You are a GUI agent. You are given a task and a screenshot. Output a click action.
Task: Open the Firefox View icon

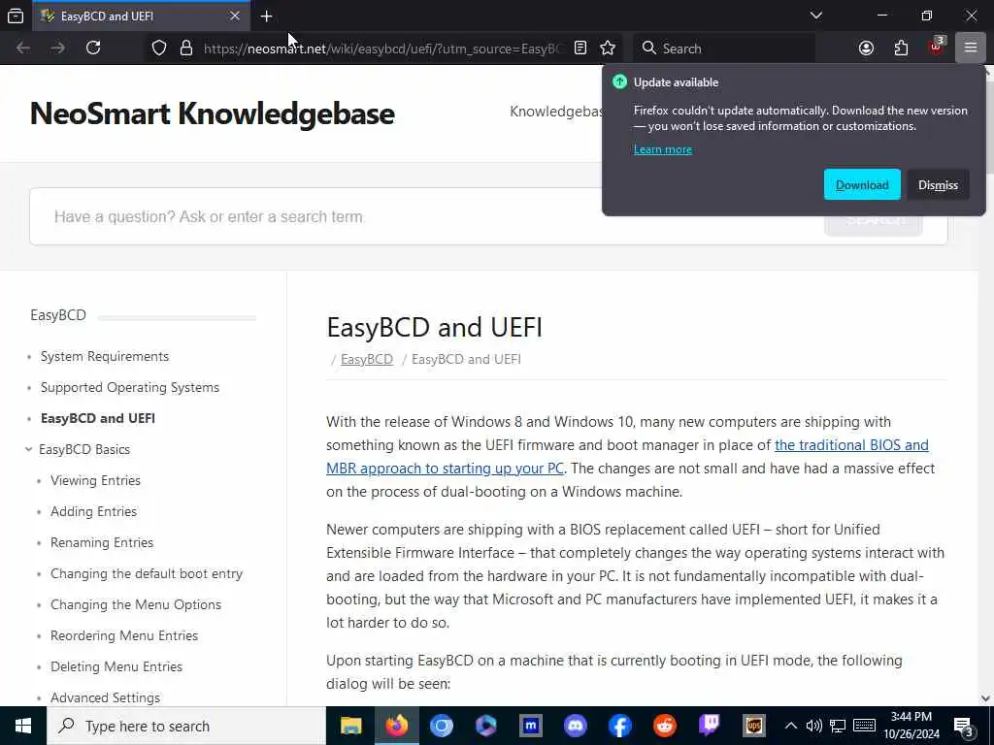16,16
